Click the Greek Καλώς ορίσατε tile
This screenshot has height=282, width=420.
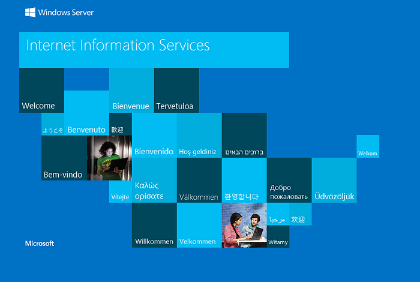(154, 180)
